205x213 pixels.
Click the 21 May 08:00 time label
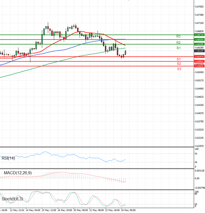(x=97, y=210)
